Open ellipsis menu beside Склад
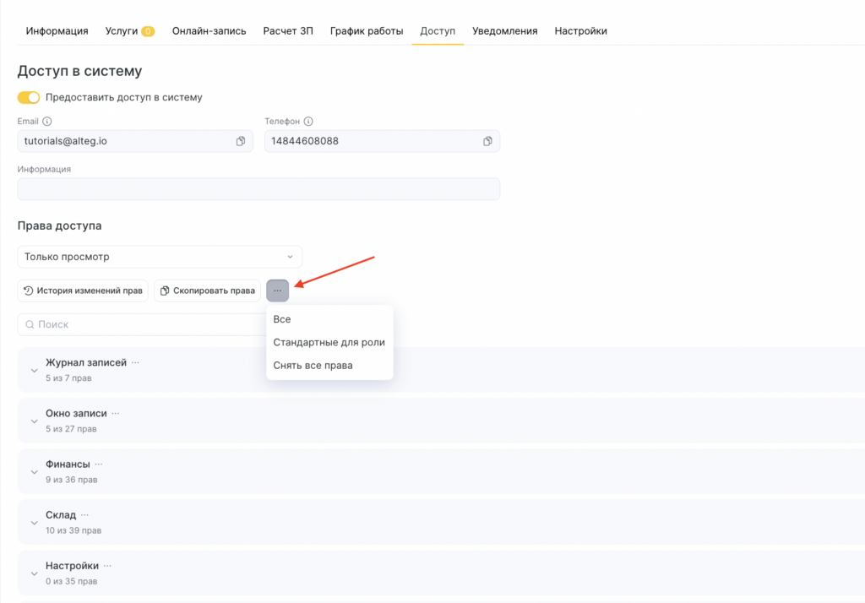 tap(84, 515)
